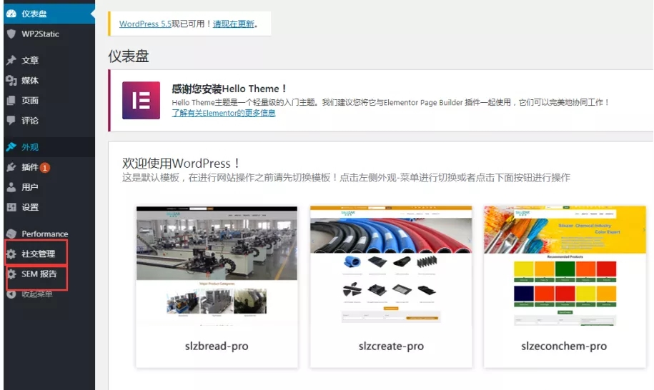Open the Performance menu
This screenshot has width=654, height=390.
click(49, 234)
